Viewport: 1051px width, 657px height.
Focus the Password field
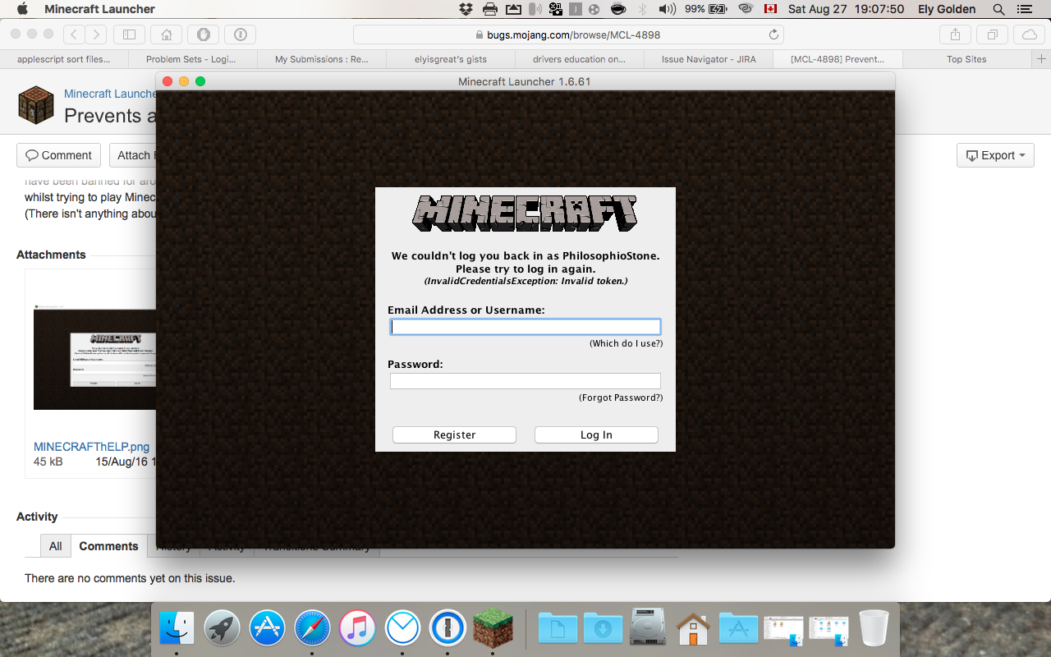tap(525, 381)
